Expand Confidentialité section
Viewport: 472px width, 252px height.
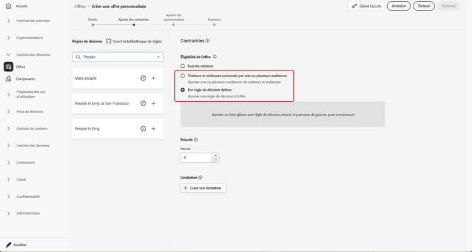click(8, 196)
